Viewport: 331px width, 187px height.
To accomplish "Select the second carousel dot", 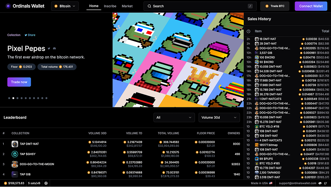I will [x=13, y=98].
